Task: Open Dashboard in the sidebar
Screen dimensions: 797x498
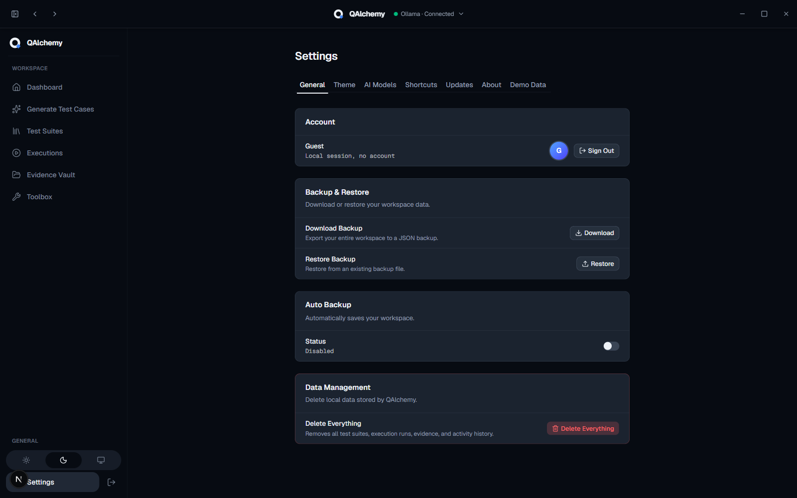Action: click(x=63, y=87)
